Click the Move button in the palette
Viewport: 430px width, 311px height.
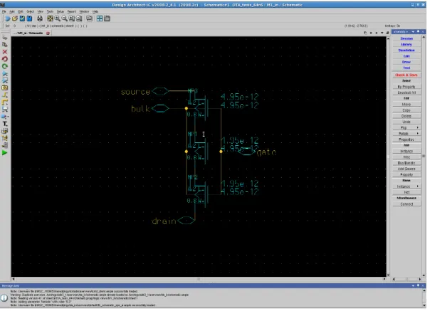pos(407,104)
